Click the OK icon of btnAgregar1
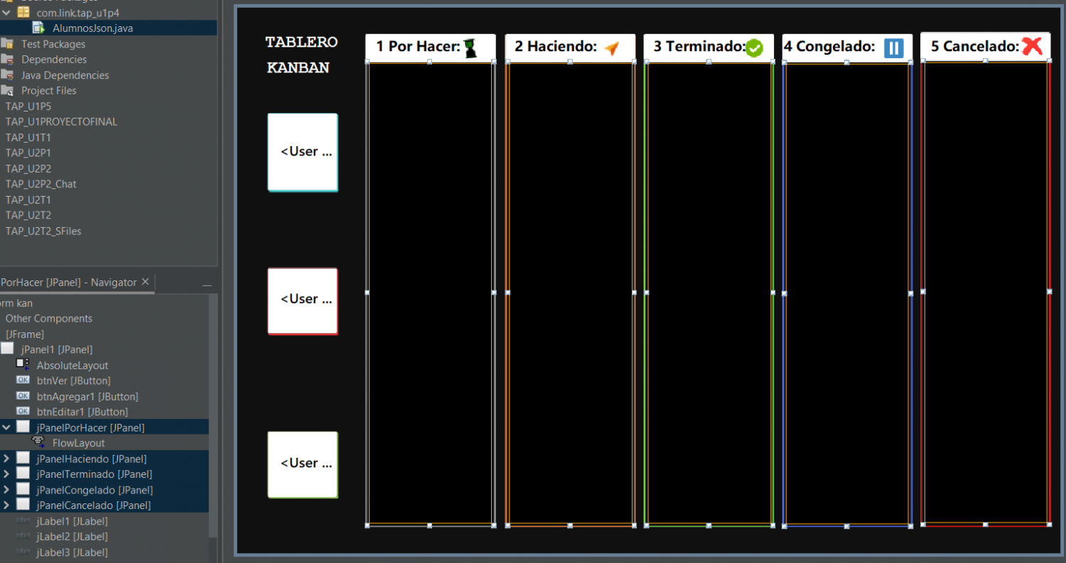This screenshot has width=1066, height=563. pos(23,396)
